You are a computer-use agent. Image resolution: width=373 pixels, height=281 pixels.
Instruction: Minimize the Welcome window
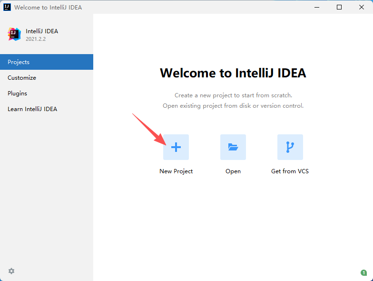pyautogui.click(x=317, y=7)
